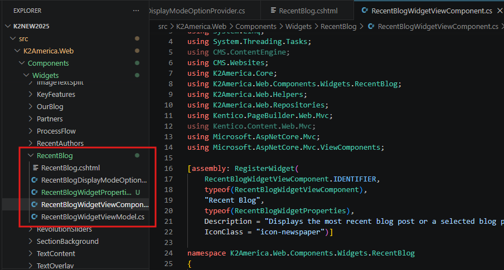504x270 pixels.
Task: Select ProcessFlow folder in Explorer
Action: click(56, 131)
